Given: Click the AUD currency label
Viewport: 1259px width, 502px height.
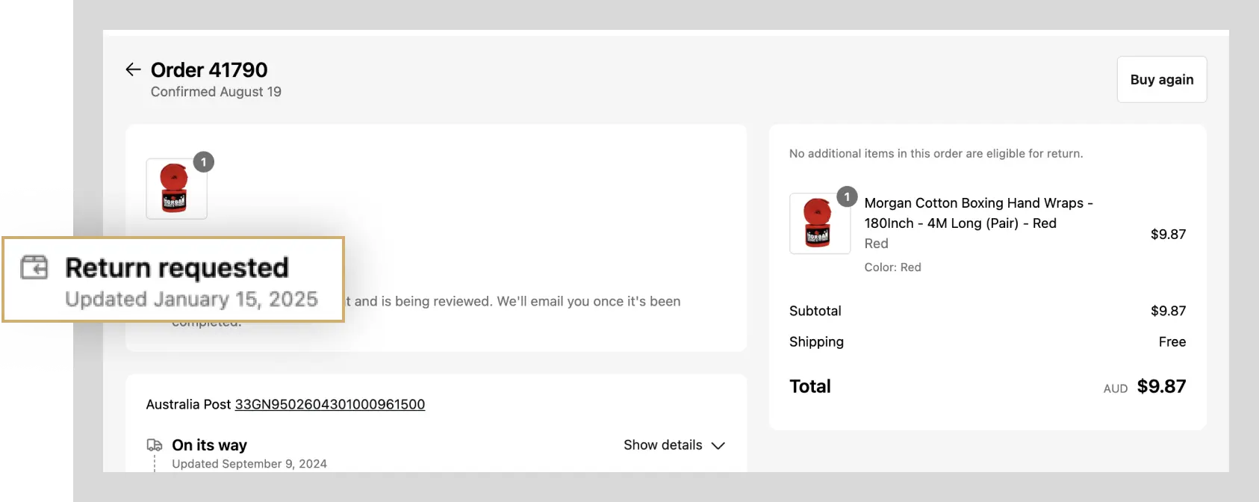Looking at the screenshot, I should 1115,388.
